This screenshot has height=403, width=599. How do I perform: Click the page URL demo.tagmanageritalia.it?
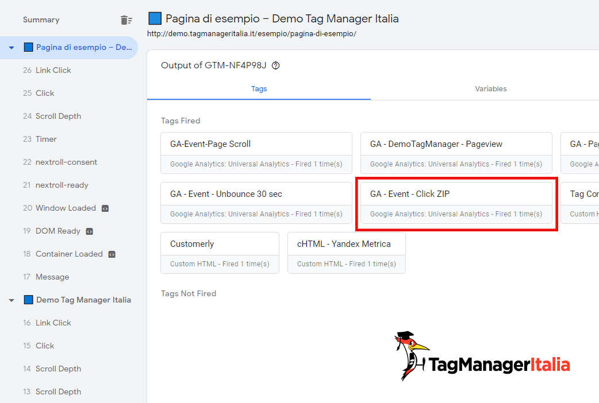(252, 33)
